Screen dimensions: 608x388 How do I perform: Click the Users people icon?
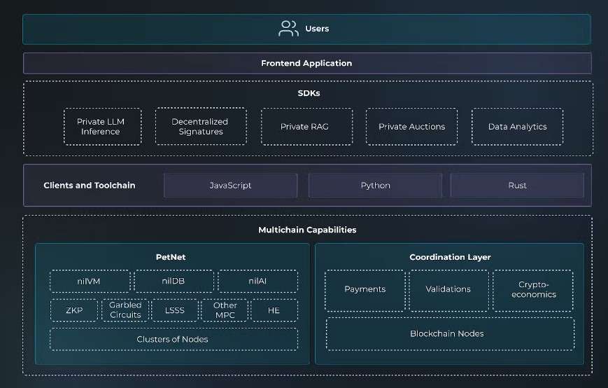(x=288, y=29)
